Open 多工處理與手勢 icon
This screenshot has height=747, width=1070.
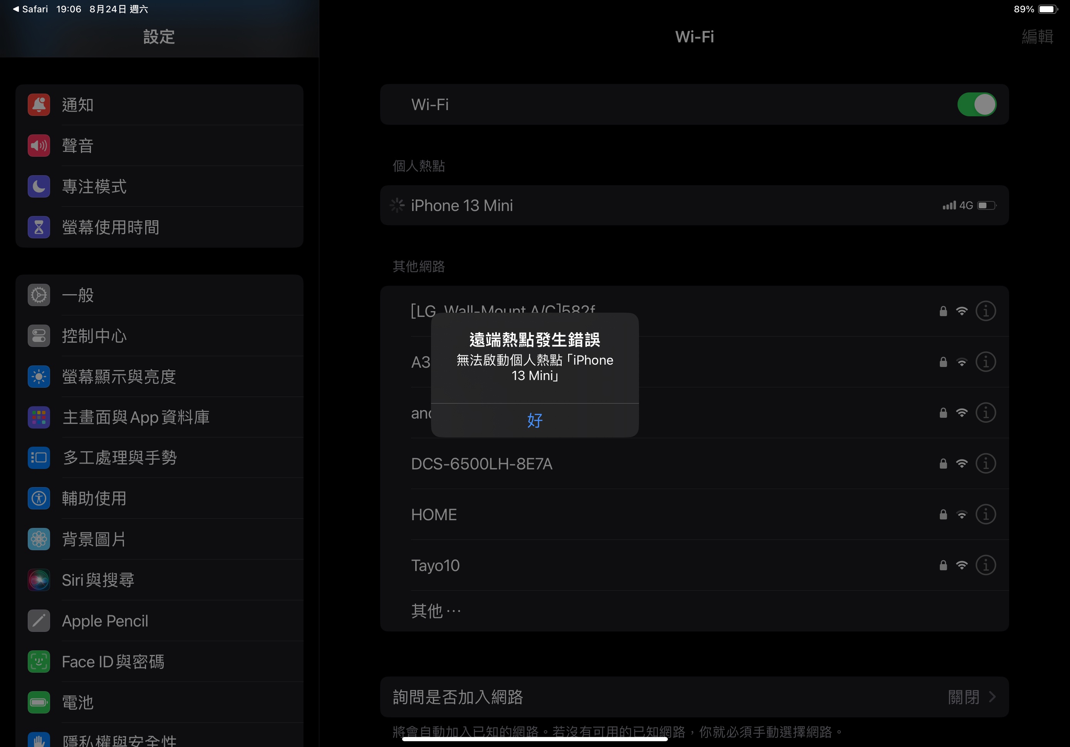click(39, 457)
